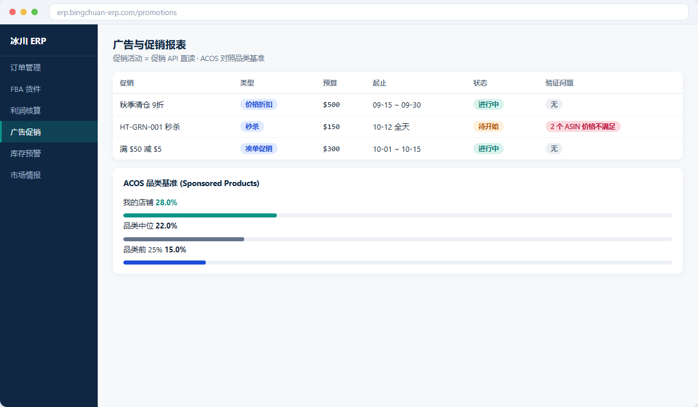Click the 冰川 ERP logo title

coord(28,41)
